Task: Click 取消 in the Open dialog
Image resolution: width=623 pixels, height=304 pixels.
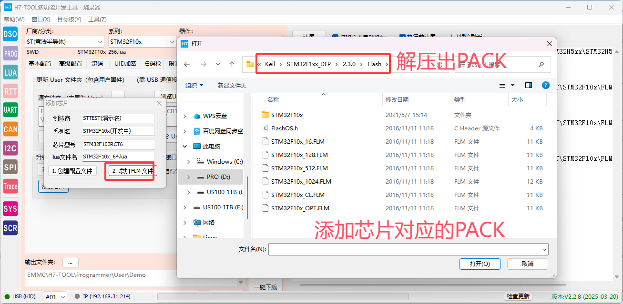Action: click(x=528, y=264)
